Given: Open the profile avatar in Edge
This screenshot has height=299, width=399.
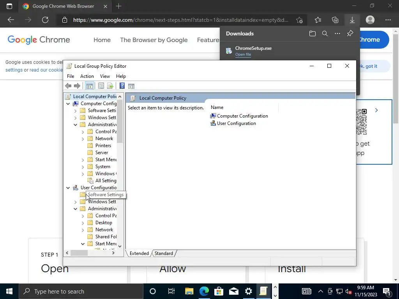Looking at the screenshot, I should pyautogui.click(x=370, y=20).
